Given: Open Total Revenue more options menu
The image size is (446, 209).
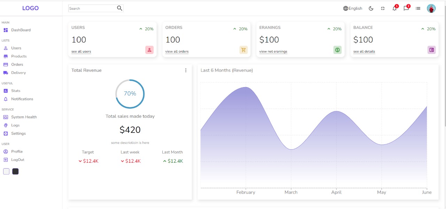Looking at the screenshot, I should [186, 70].
